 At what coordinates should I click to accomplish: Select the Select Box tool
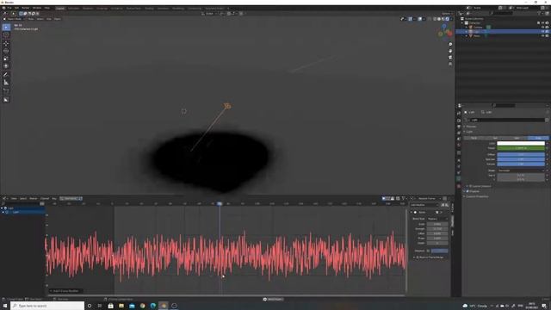[x=6, y=27]
